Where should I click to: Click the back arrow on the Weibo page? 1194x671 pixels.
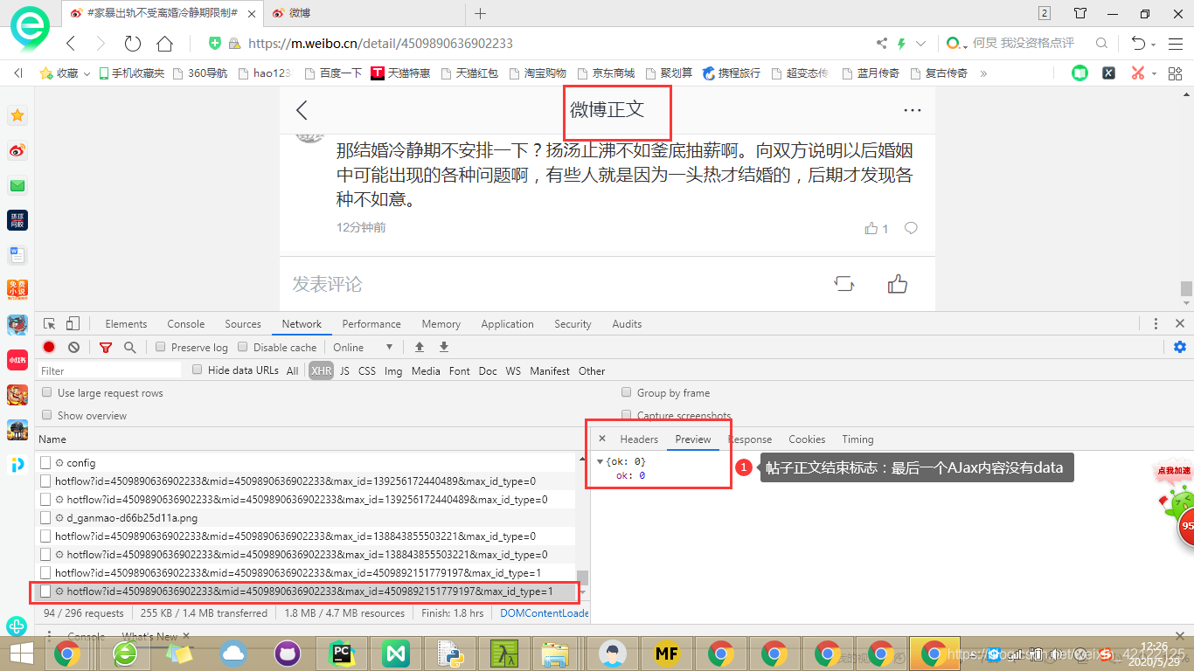(x=302, y=110)
